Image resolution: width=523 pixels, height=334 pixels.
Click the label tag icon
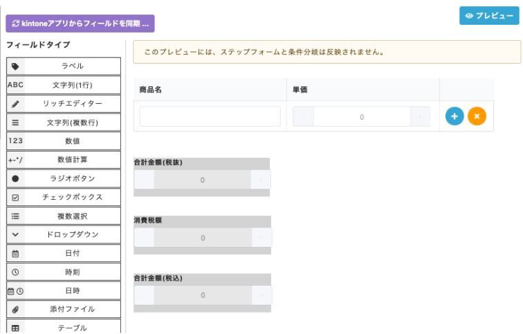point(15,66)
